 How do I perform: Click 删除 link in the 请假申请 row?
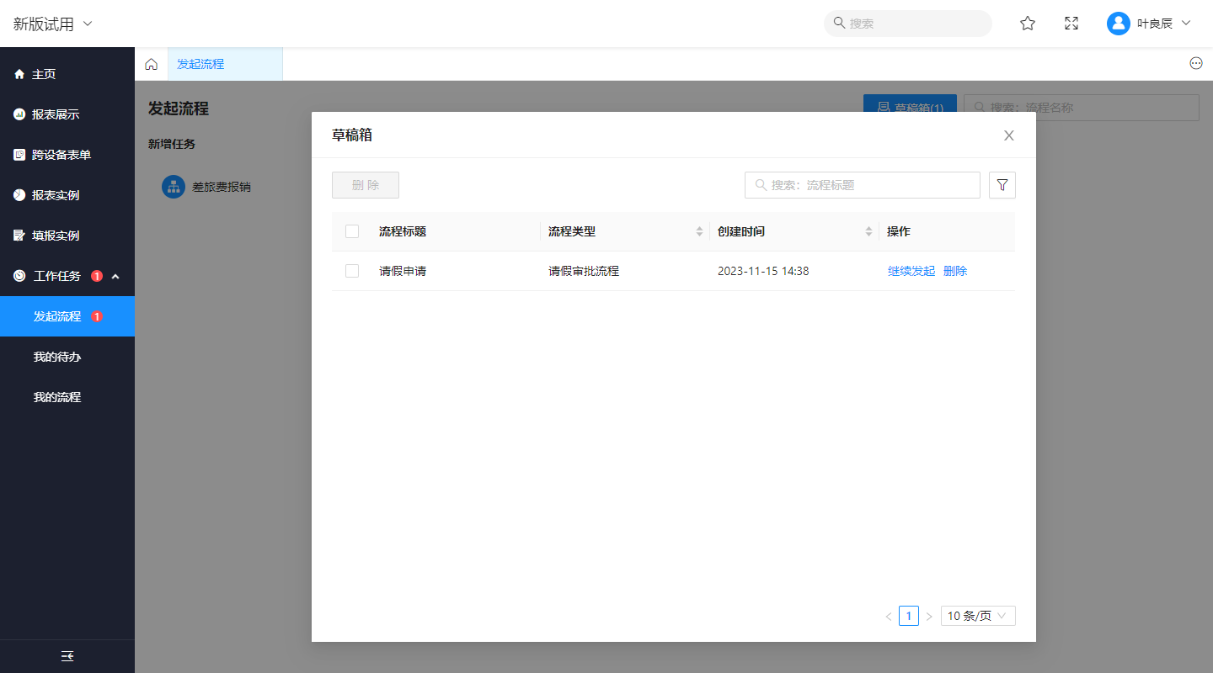(x=955, y=271)
